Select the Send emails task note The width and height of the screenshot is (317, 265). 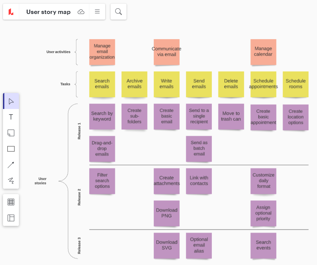(199, 84)
